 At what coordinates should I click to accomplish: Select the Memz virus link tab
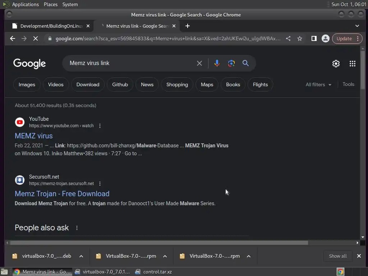click(137, 26)
